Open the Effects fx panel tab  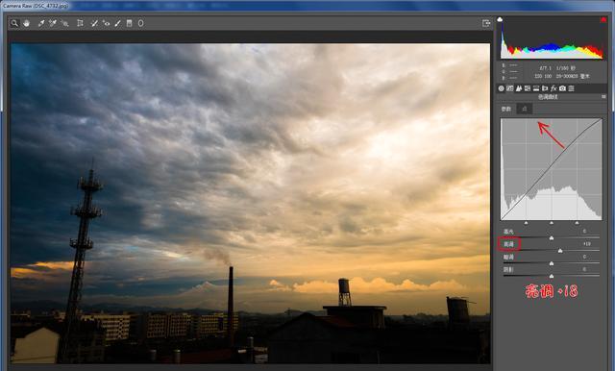[553, 88]
